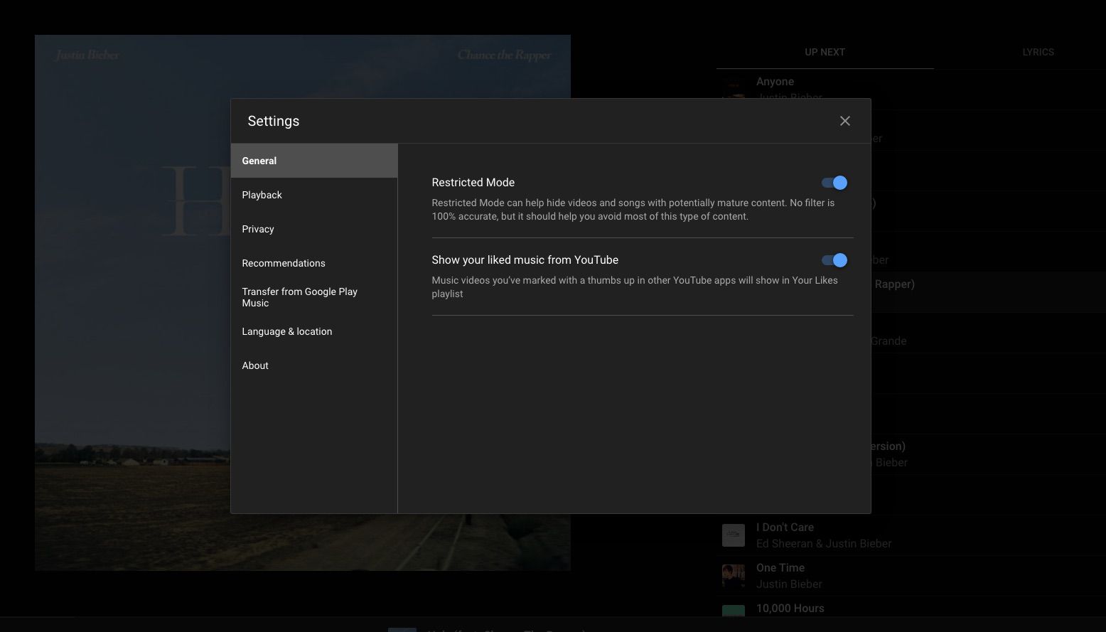Click the Settings dialog title
Viewport: 1106px width, 632px height.
click(x=274, y=121)
